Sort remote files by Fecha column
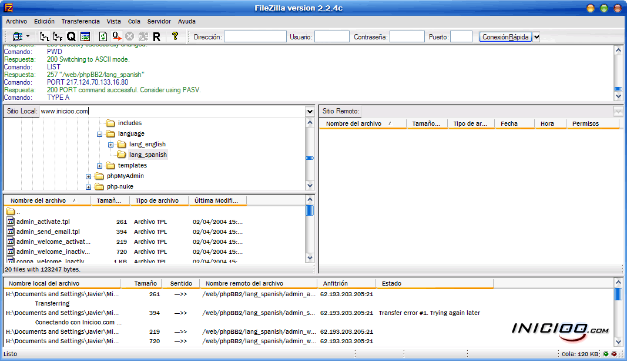Image resolution: width=627 pixels, height=362 pixels. pos(515,123)
